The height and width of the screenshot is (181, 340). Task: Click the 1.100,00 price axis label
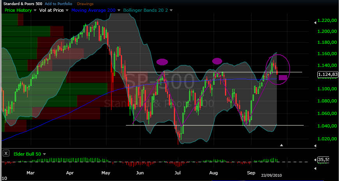coord(327,89)
